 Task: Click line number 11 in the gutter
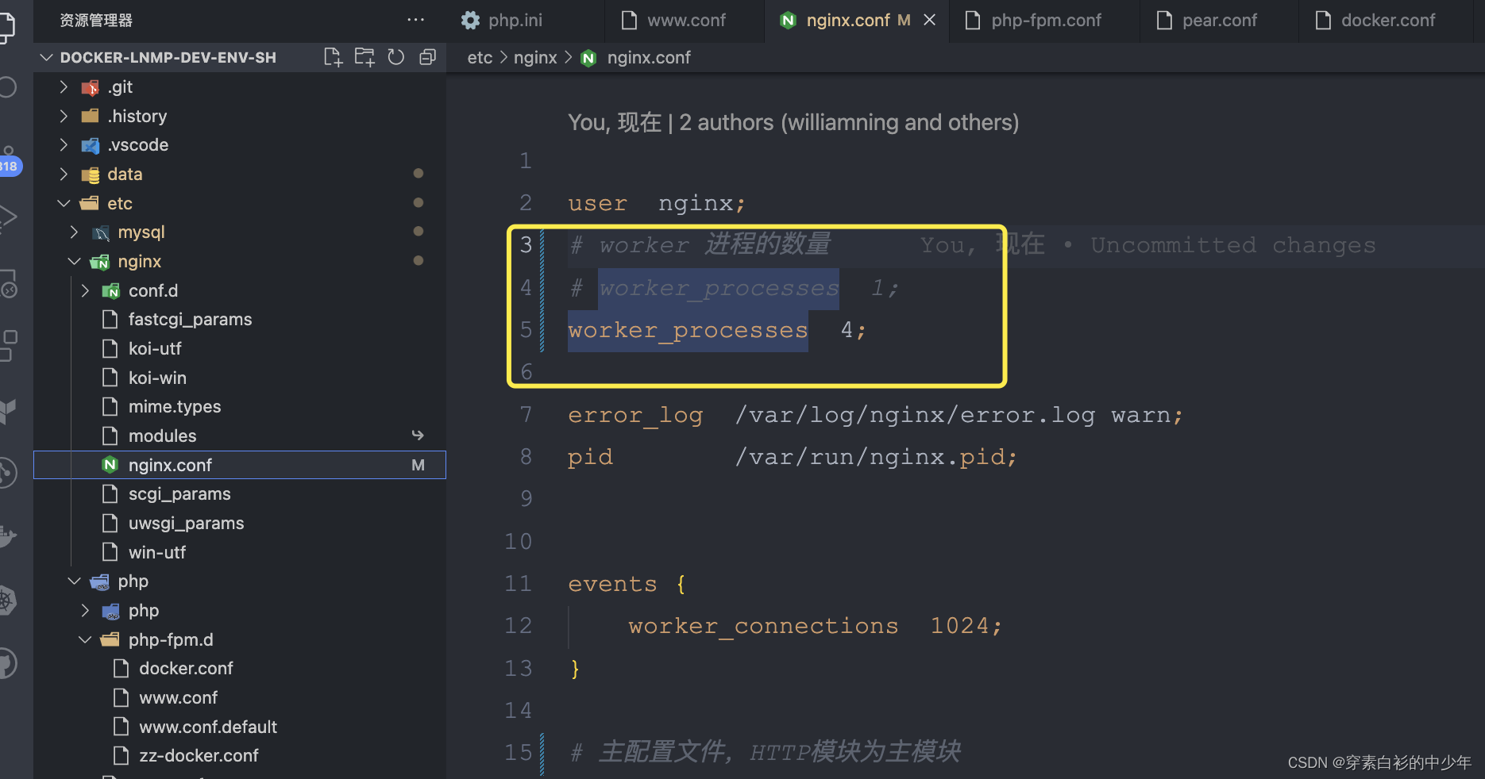[x=518, y=584]
